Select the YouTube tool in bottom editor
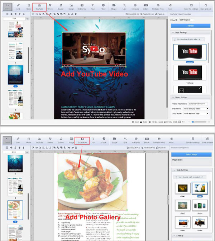Viewport: 215px width, 241px height. pos(39,141)
